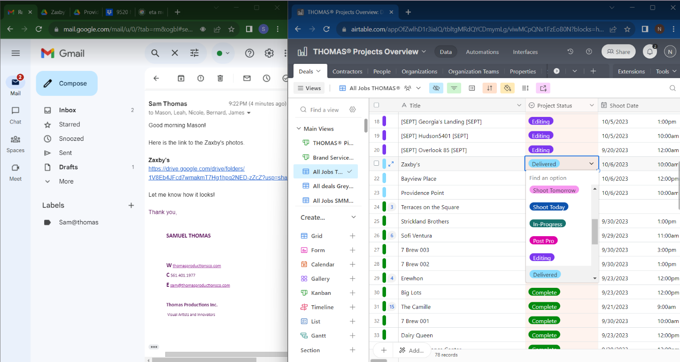The image size is (680, 362).
Task: Check the select-all checkbox in the table header
Action: click(376, 106)
